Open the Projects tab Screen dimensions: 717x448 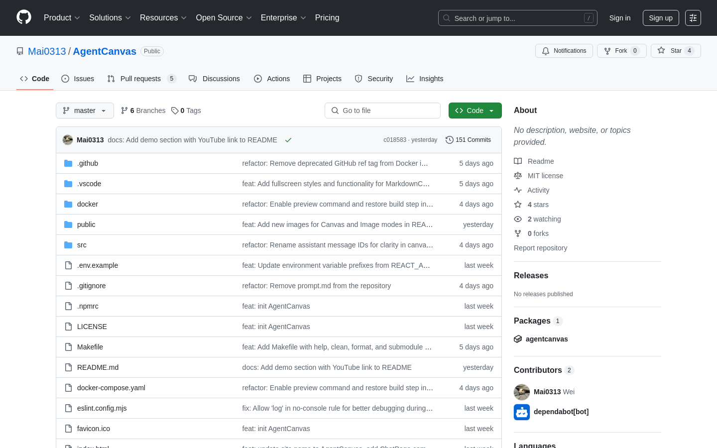click(322, 79)
